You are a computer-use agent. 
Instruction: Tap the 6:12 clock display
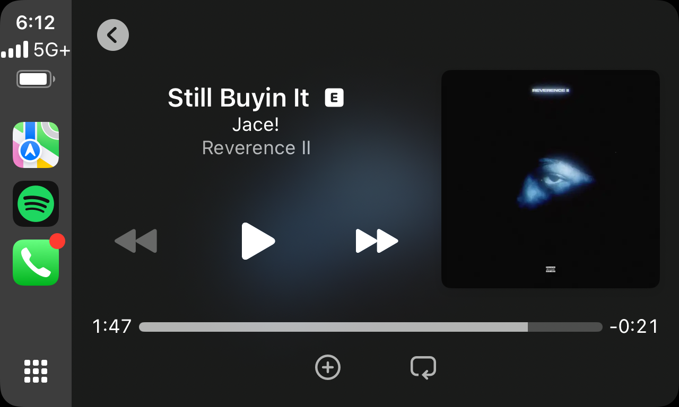point(36,22)
